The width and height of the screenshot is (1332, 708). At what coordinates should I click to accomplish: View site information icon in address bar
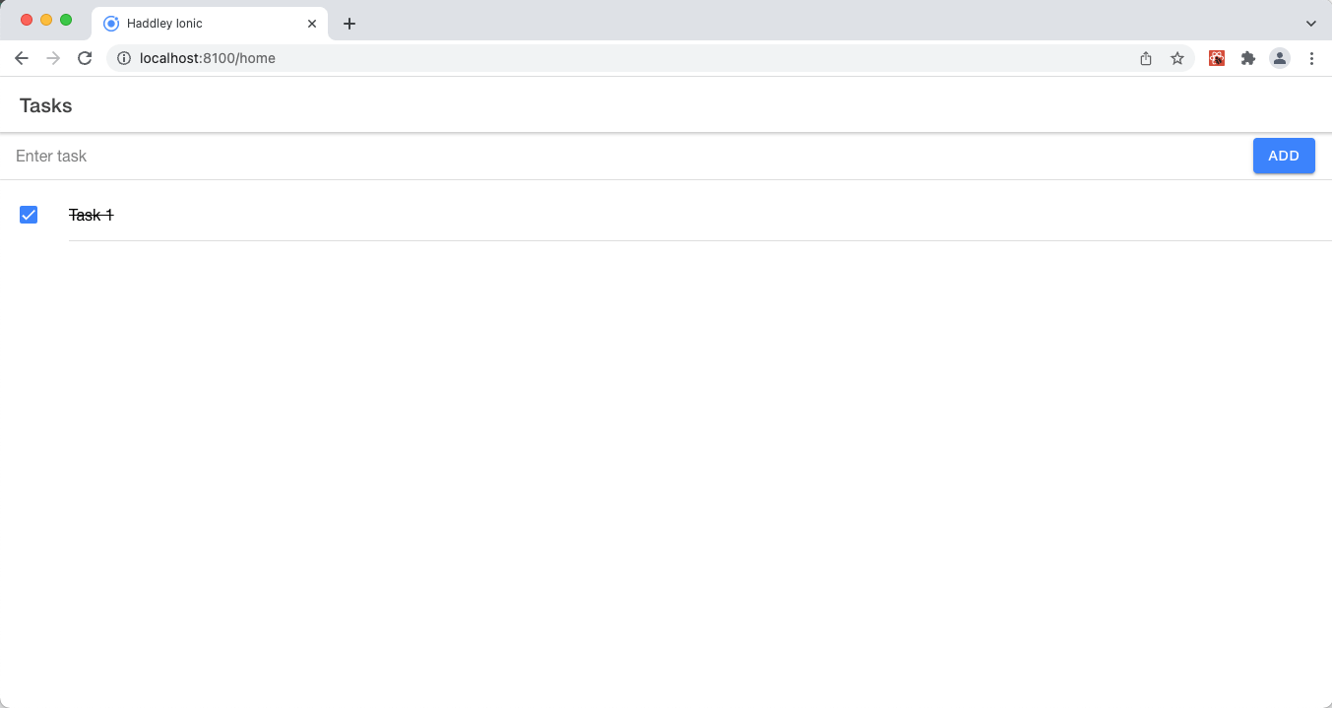tap(124, 58)
